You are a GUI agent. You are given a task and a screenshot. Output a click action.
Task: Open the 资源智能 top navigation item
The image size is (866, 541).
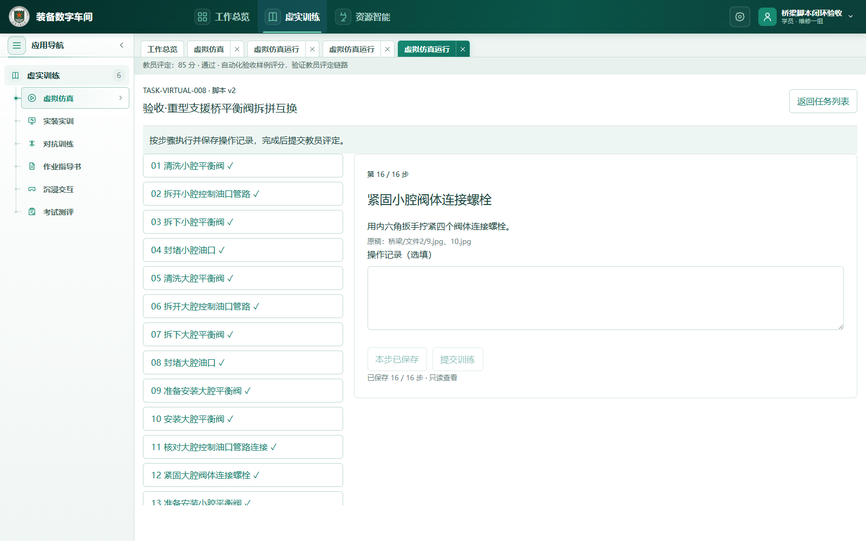point(363,17)
